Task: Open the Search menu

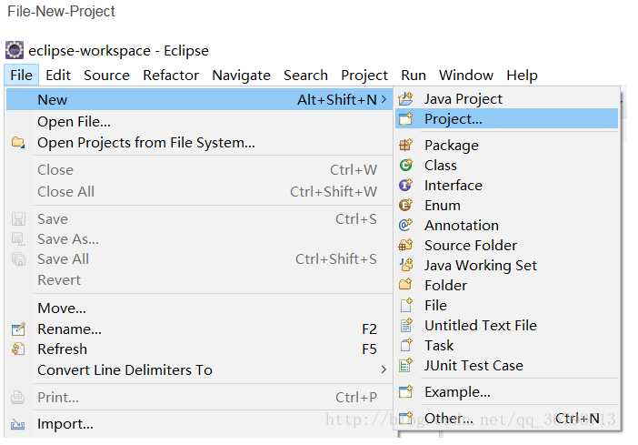Action: click(305, 75)
